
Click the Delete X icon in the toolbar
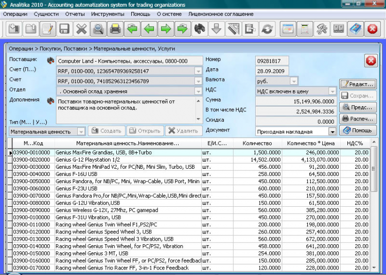pyautogui.click(x=81, y=29)
